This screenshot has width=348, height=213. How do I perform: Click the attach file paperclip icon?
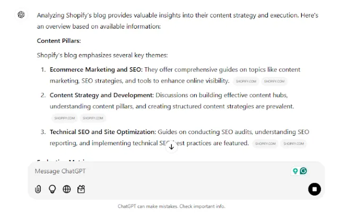click(38, 189)
